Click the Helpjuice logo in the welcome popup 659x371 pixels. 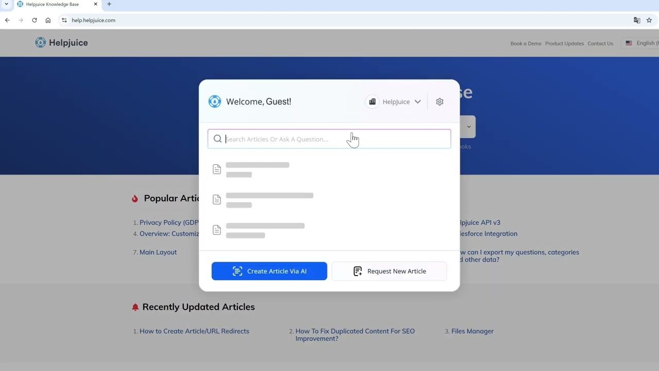click(x=215, y=102)
